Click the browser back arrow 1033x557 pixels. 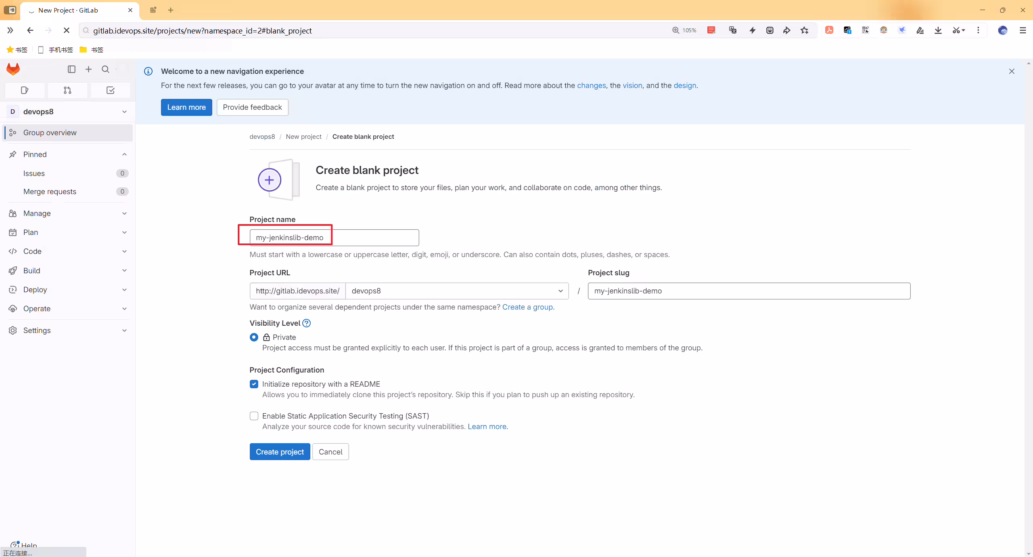[30, 30]
